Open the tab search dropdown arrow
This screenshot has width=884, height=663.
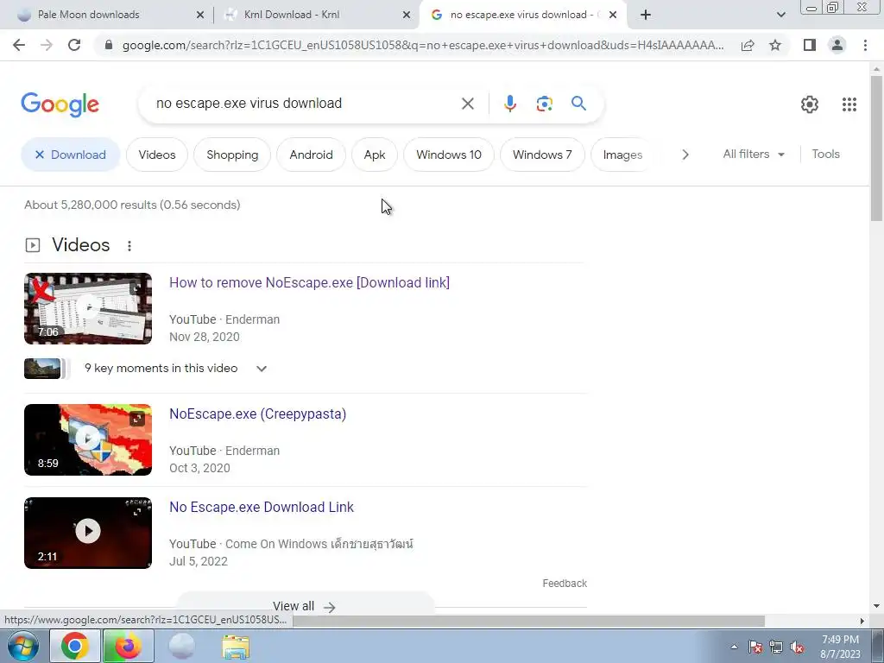[780, 15]
